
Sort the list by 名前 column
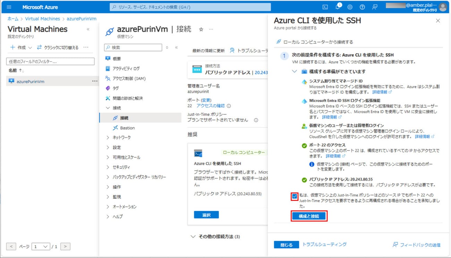(x=16, y=71)
